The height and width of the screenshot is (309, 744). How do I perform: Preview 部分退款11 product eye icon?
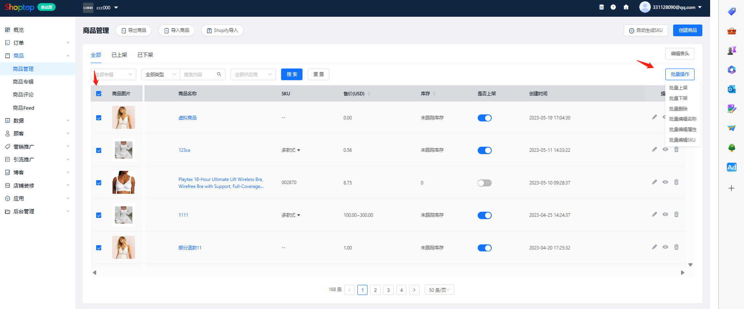[665, 247]
